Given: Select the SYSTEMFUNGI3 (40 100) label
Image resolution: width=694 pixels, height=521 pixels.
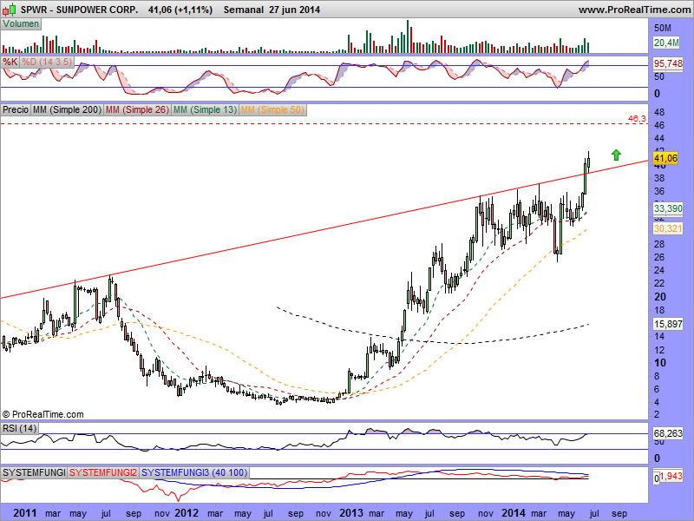Looking at the screenshot, I should click(x=194, y=472).
